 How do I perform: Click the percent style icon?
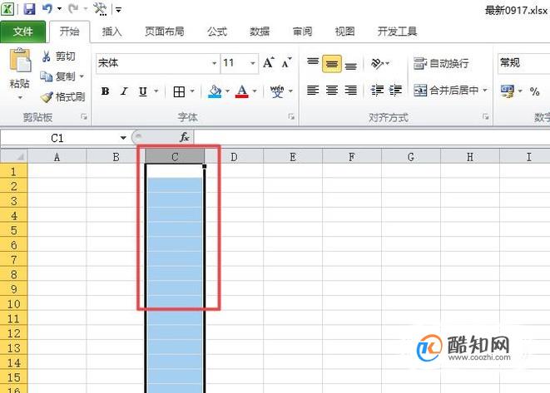(x=534, y=91)
